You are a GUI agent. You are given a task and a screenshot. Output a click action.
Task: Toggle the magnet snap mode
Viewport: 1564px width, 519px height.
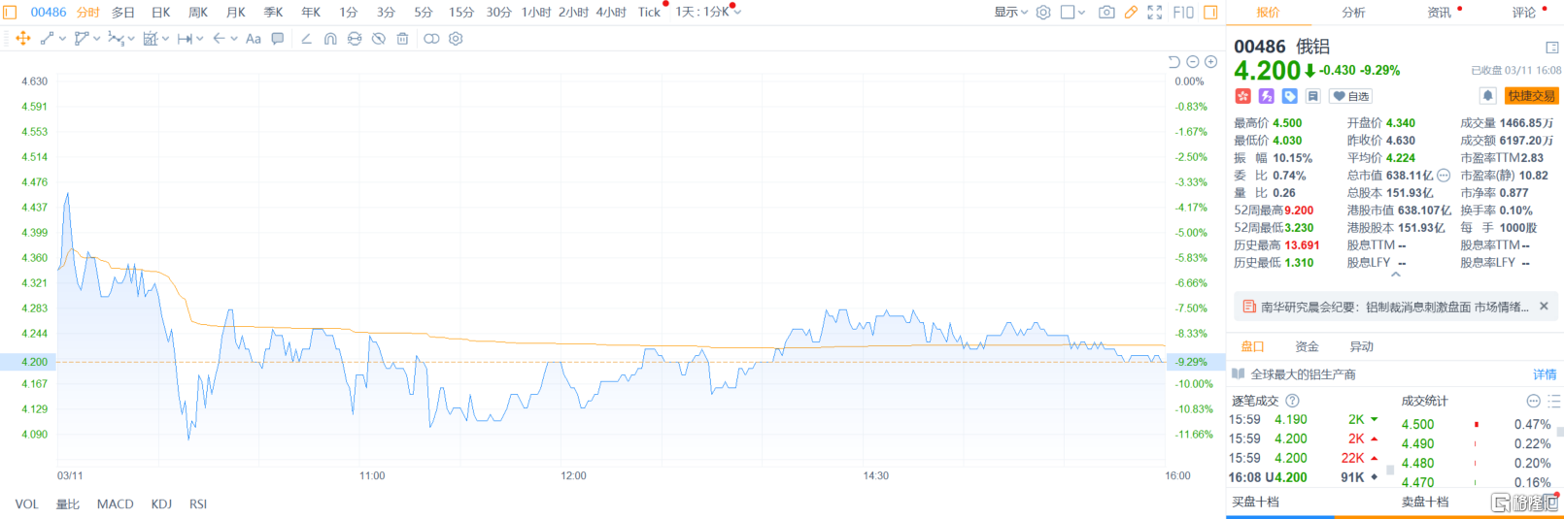point(330,39)
